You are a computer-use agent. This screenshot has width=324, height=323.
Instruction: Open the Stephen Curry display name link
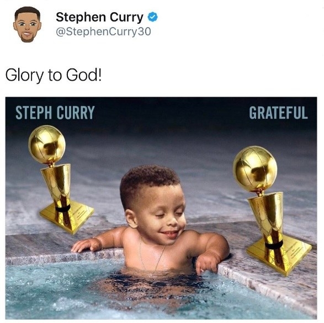(99, 17)
